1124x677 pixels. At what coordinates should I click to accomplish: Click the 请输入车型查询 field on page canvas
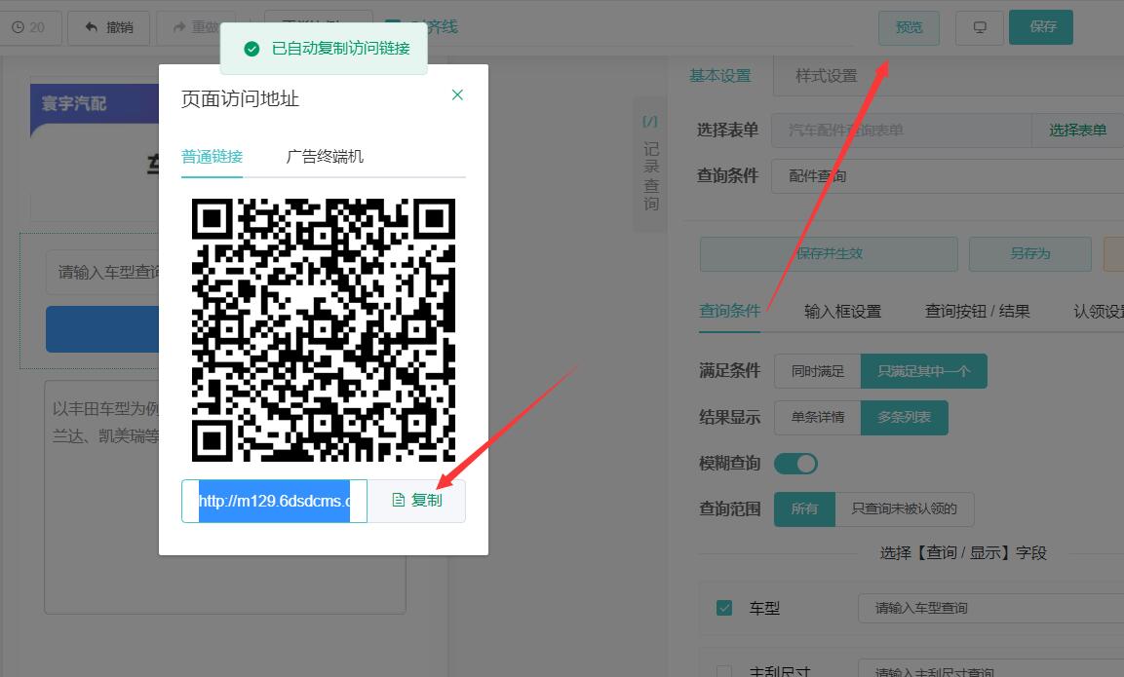[x=102, y=272]
